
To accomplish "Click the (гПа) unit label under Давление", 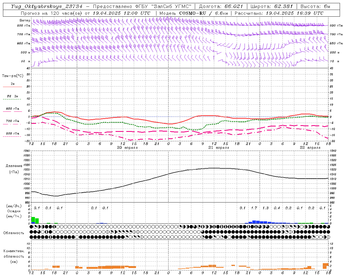I will click(x=14, y=172).
